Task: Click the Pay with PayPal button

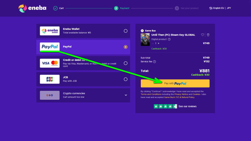Action: point(175,84)
